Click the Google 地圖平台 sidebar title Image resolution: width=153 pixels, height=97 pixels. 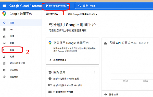point(21,14)
